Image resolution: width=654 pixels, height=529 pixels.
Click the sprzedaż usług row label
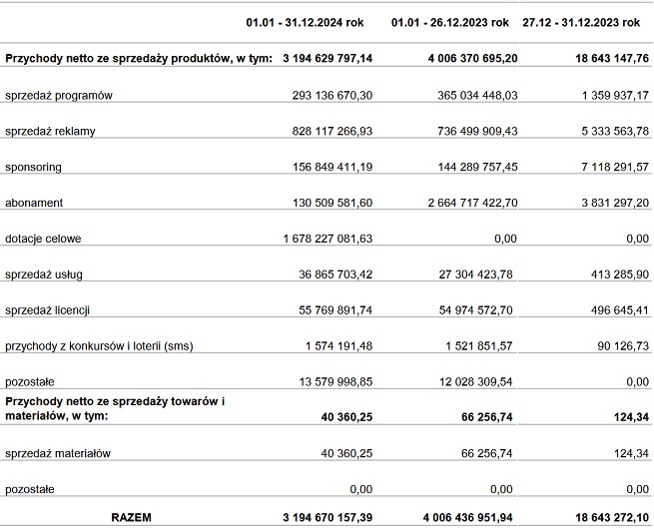coord(44,274)
